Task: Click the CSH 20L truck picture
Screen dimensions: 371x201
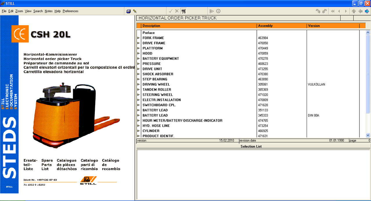Action: [76, 115]
